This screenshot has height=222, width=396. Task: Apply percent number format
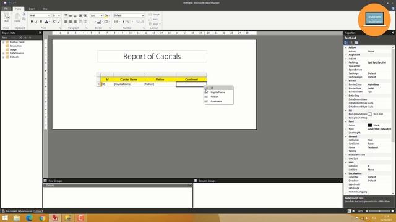pos(128,22)
